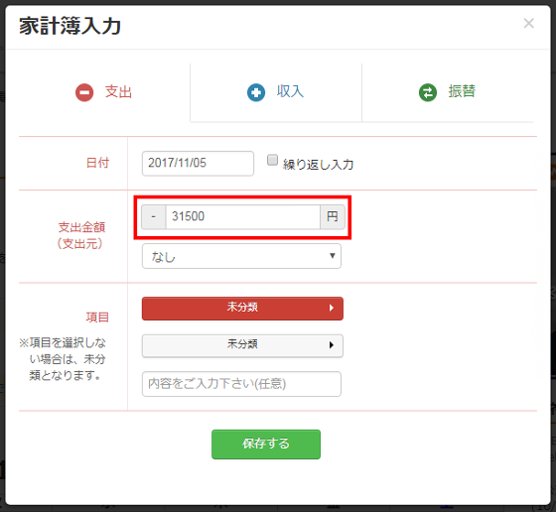The width and height of the screenshot is (556, 512).
Task: Expand the red 未分類 main category selector
Action: coord(242,309)
